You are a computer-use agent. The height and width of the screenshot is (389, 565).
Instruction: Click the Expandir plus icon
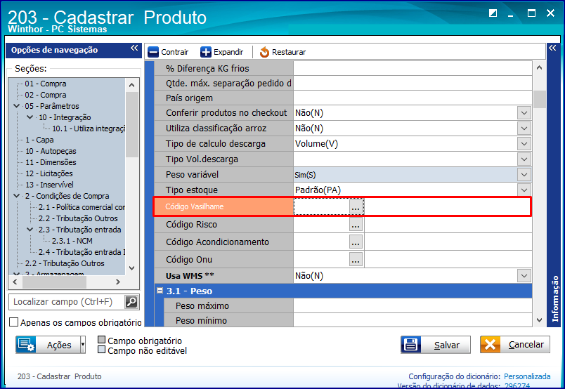pyautogui.click(x=206, y=52)
